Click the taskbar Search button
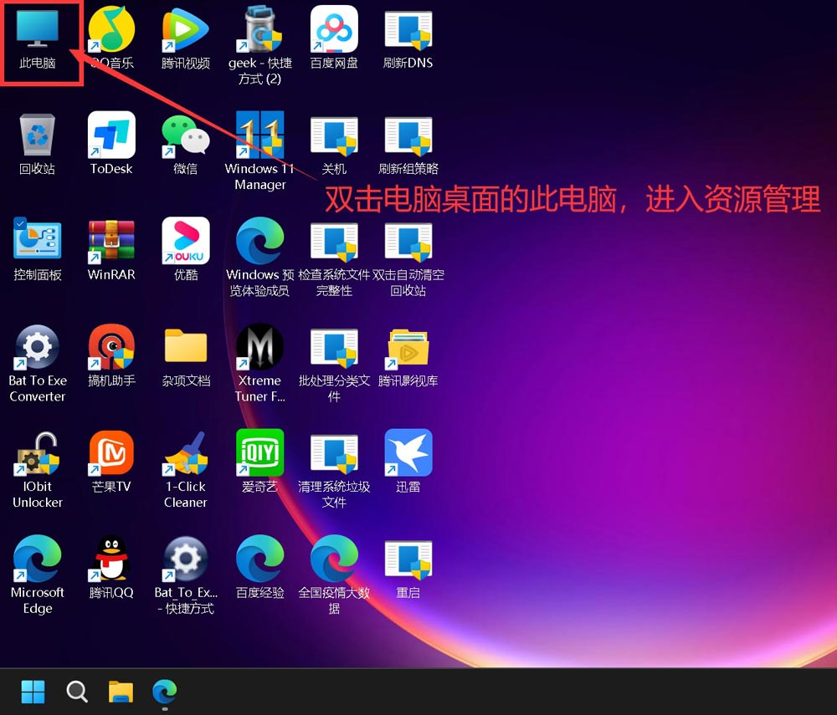 point(76,692)
